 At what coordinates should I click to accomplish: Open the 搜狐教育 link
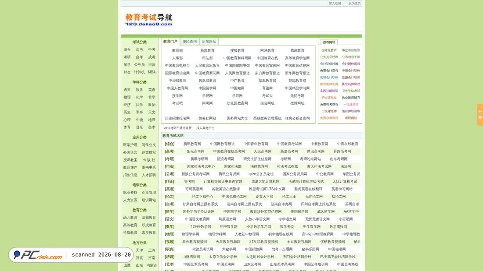pos(237,51)
